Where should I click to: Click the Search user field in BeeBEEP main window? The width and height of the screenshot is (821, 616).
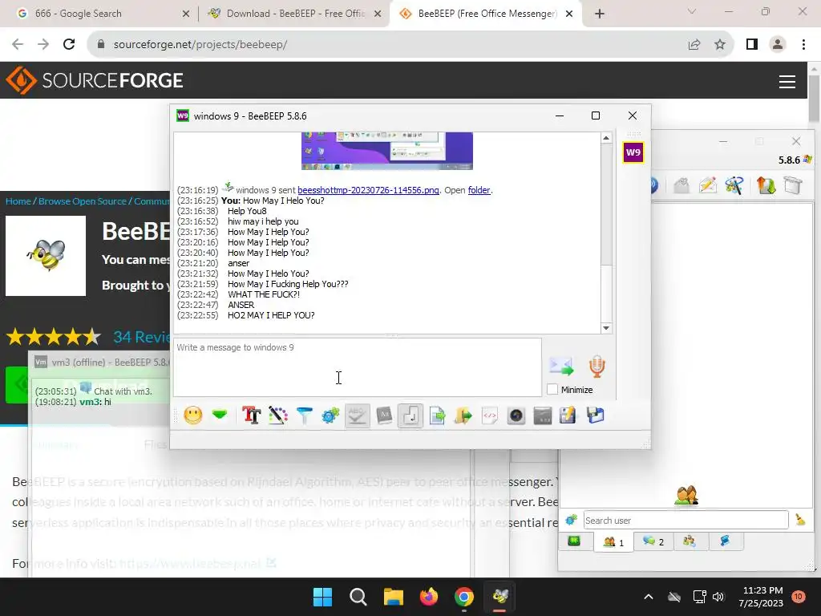pos(686,520)
